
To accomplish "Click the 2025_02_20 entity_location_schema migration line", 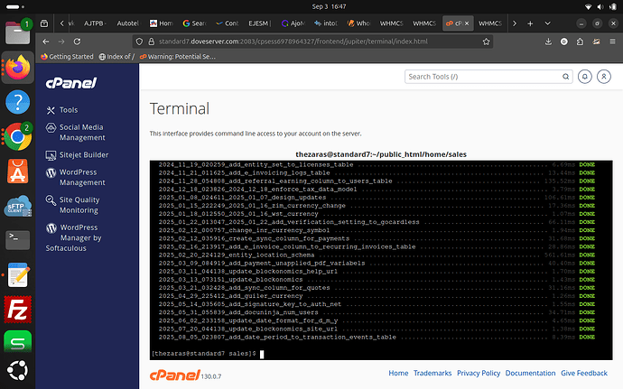I will [377, 255].
